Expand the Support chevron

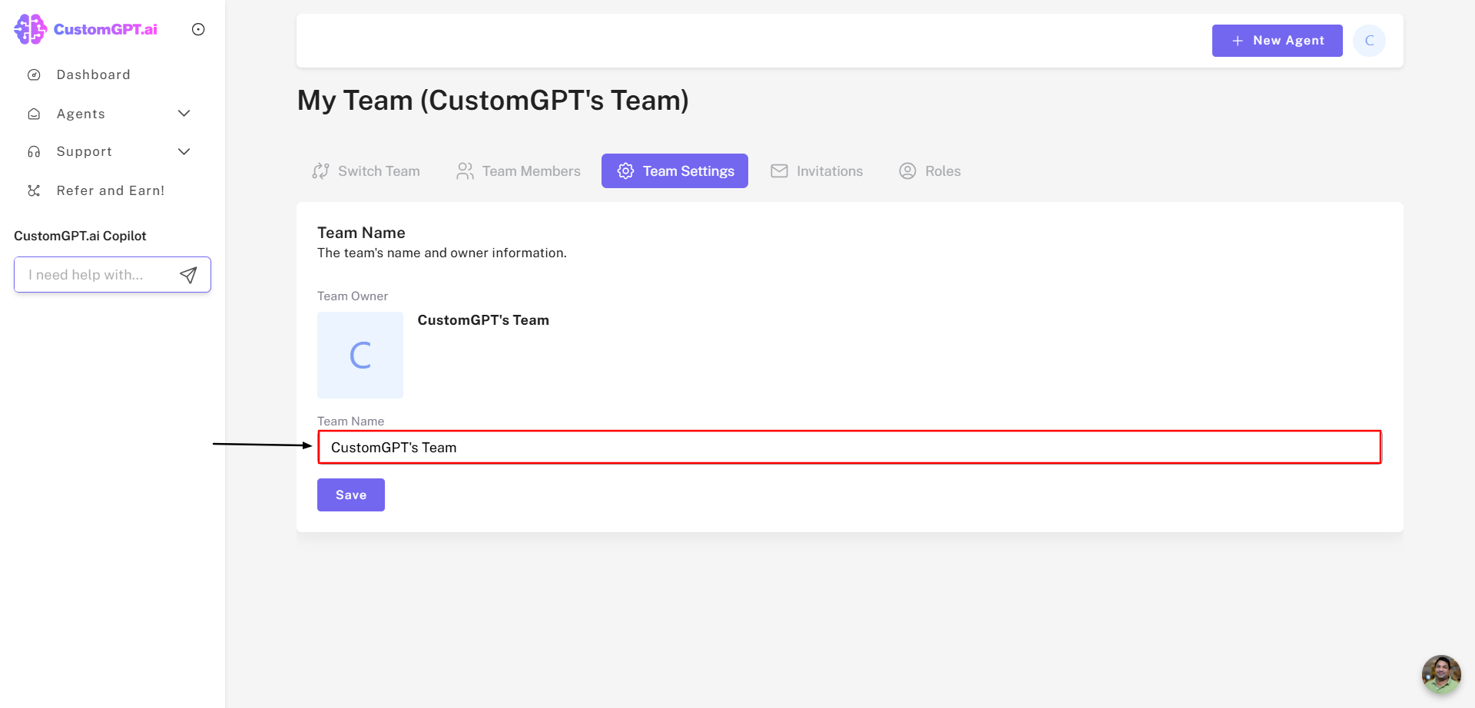(x=184, y=152)
